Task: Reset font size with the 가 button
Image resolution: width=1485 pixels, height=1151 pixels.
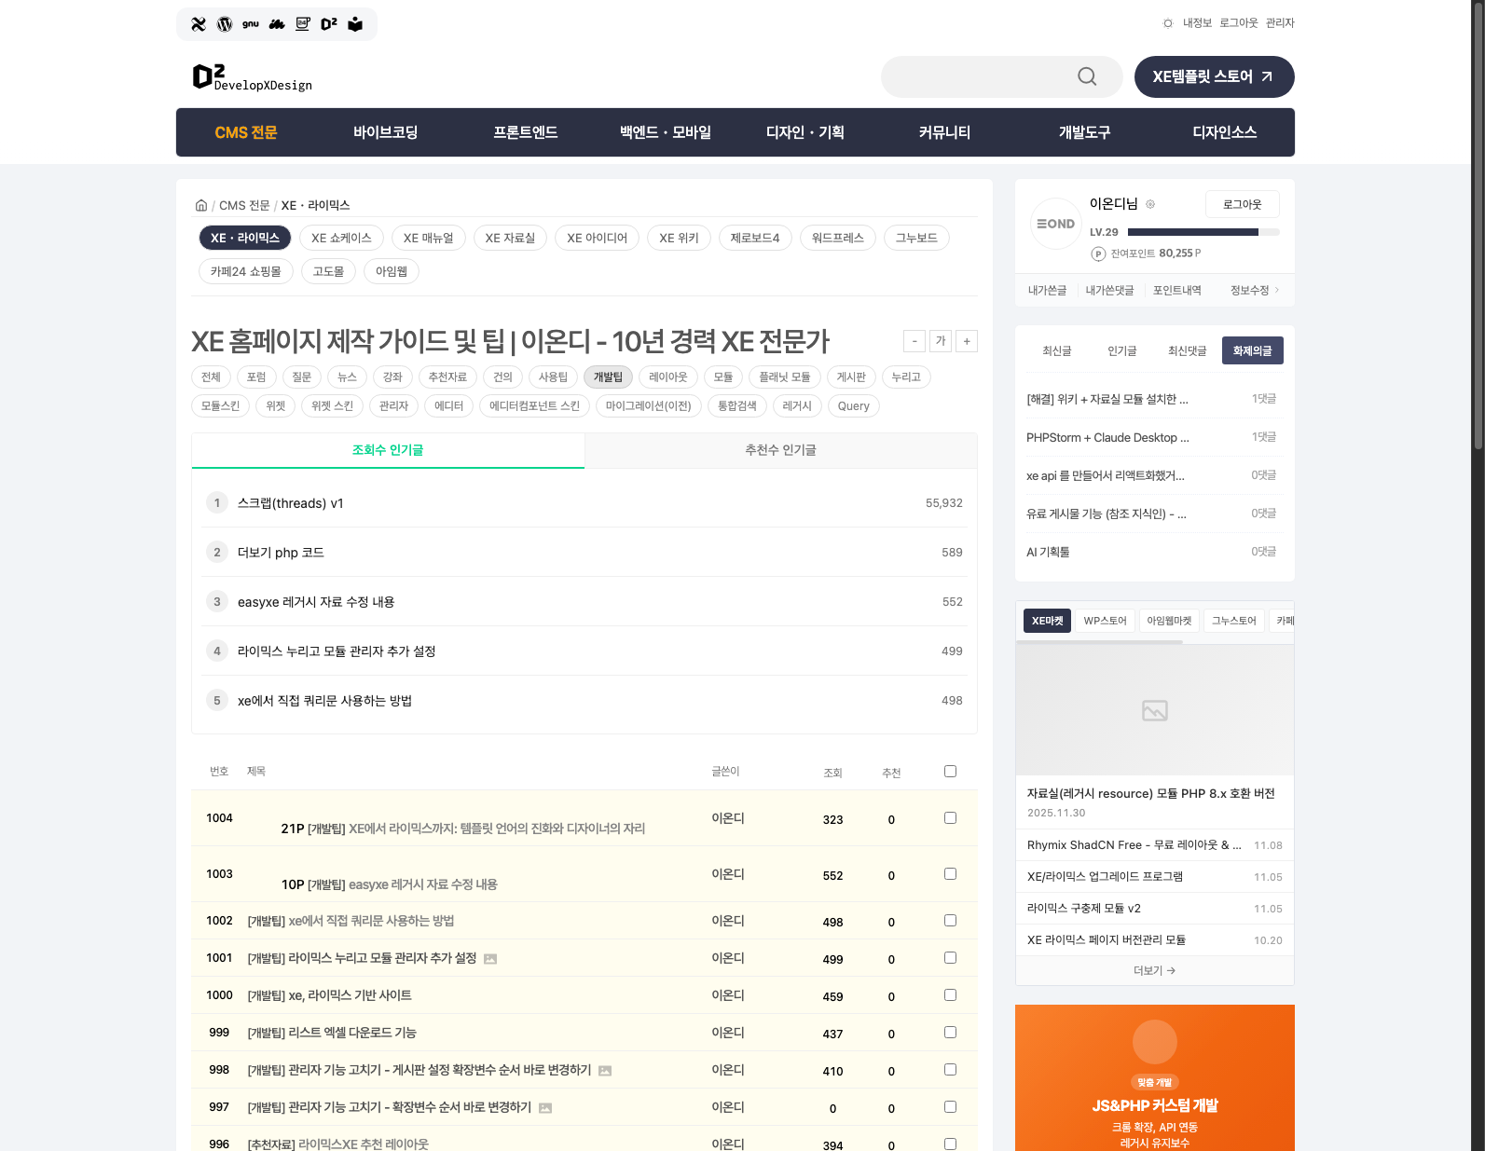Action: (941, 341)
